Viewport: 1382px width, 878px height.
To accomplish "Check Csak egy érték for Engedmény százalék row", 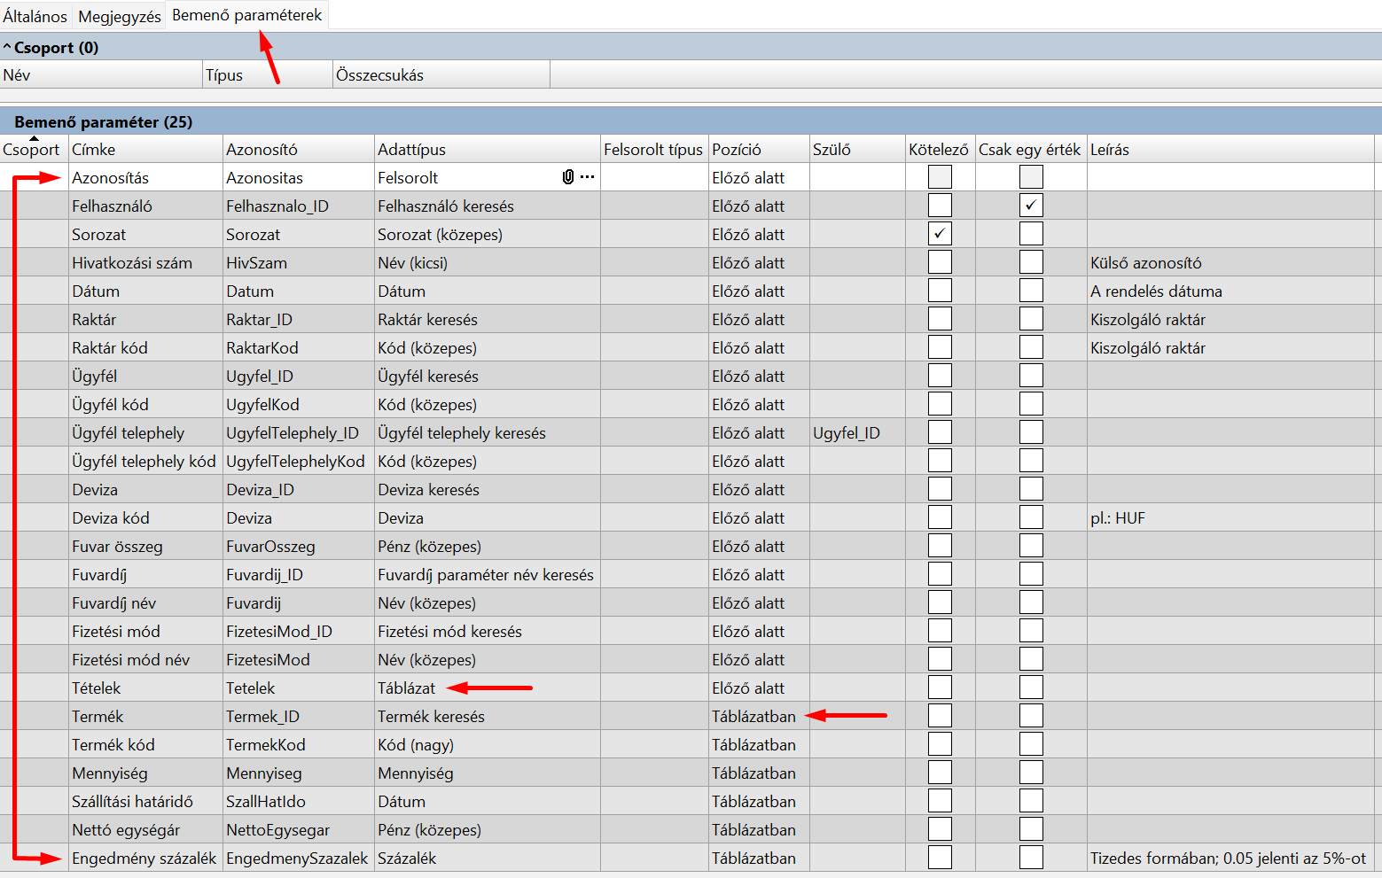I will point(1031,858).
